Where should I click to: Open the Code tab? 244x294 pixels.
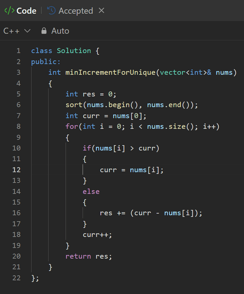(x=26, y=11)
